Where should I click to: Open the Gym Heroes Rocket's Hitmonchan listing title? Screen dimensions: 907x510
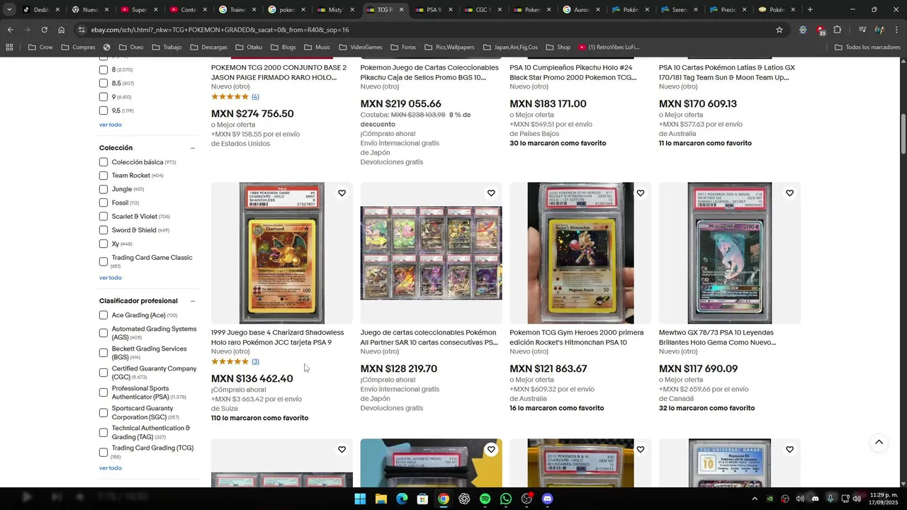click(577, 337)
